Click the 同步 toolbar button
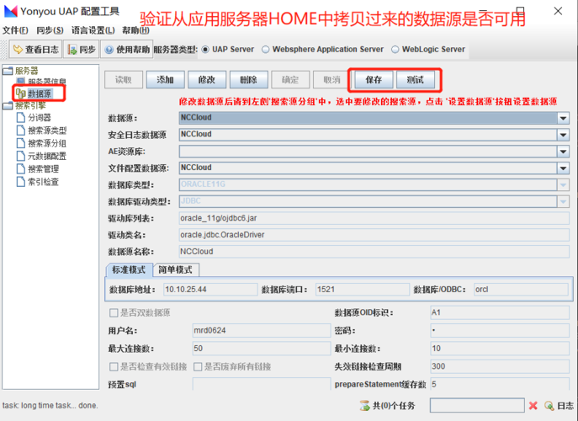 tap(82, 50)
